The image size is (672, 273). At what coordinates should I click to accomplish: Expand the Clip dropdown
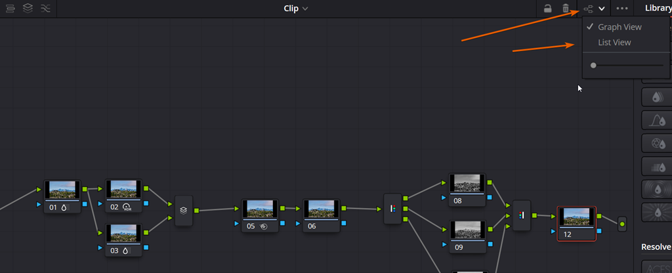[x=295, y=9]
